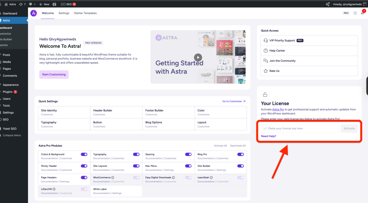This screenshot has width=368, height=203.
Task: Open the New content dropdown in admin bar
Action: tap(44, 4)
